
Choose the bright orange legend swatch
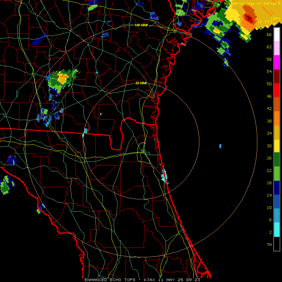(x=277, y=118)
